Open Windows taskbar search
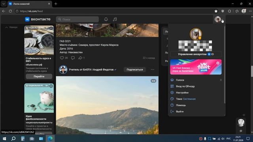 coord(13,138)
